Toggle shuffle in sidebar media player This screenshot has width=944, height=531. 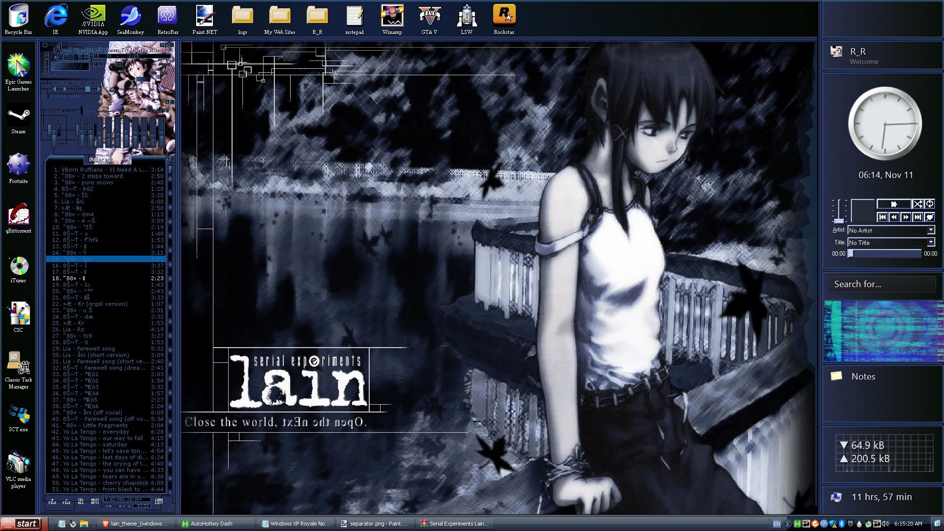tap(917, 204)
